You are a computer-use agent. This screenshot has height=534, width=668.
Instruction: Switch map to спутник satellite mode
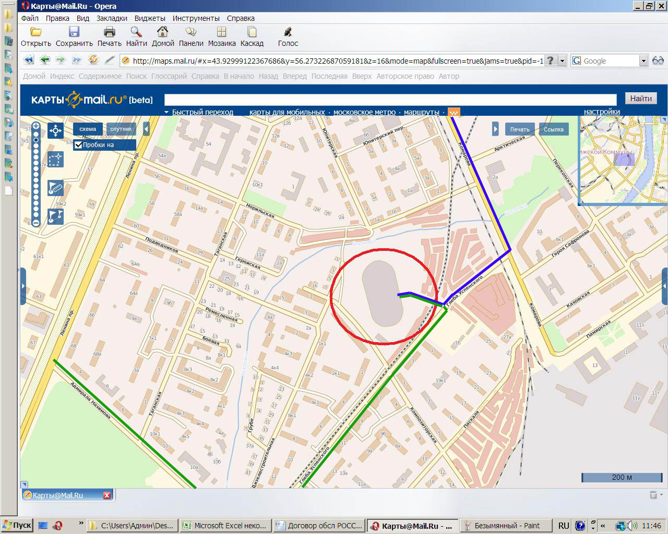[x=121, y=129]
